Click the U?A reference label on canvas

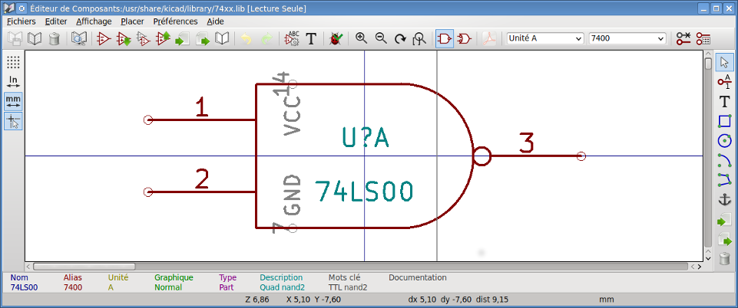click(x=366, y=138)
